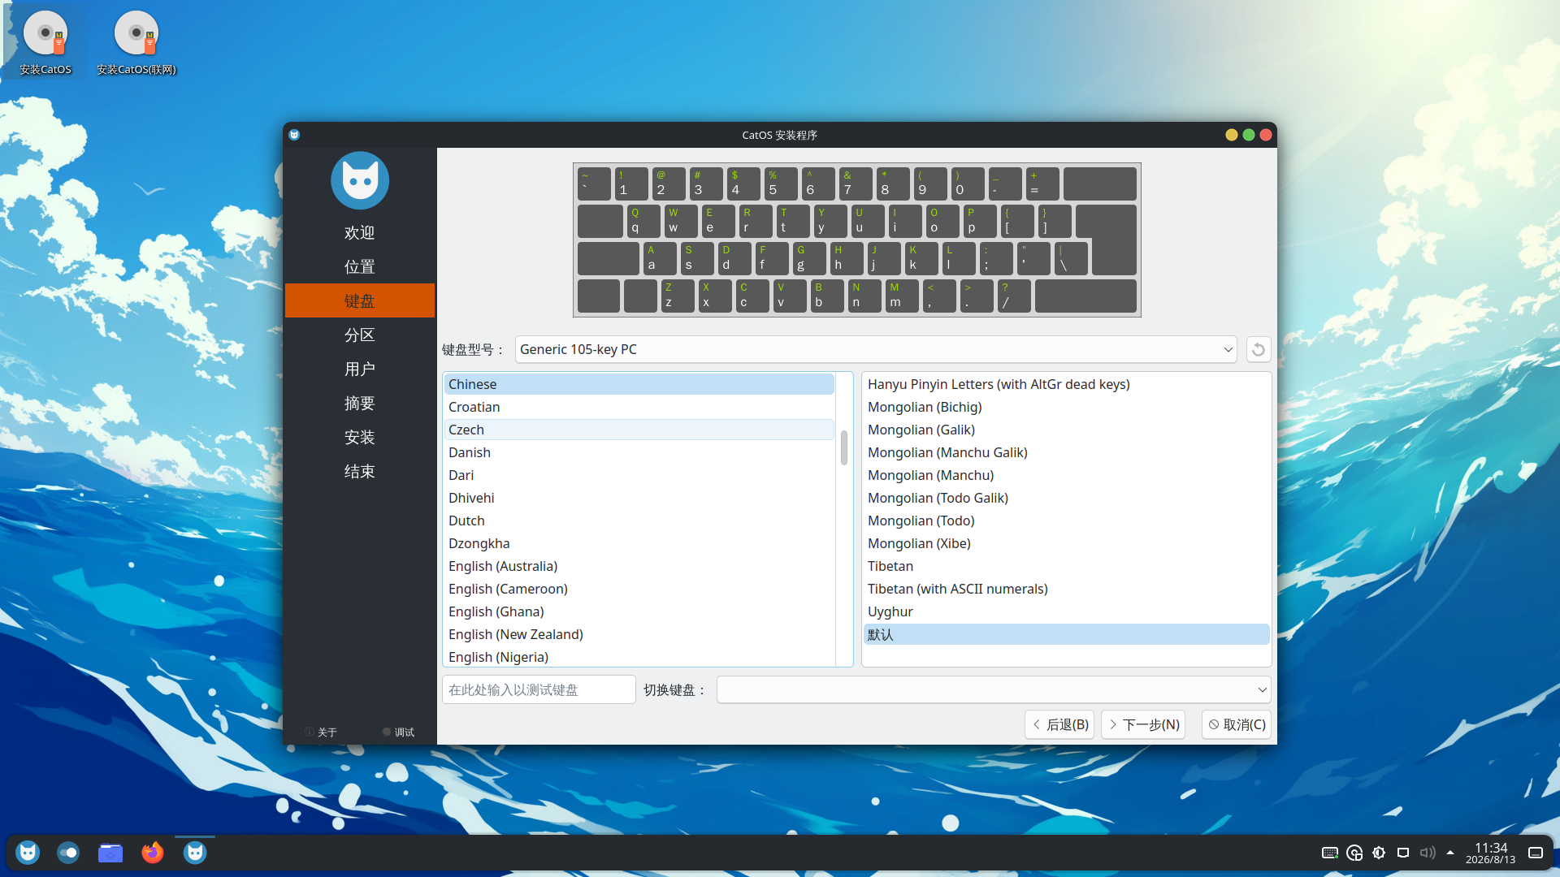1560x877 pixels.
Task: Select Tibetan (with ASCII numerals) variant
Action: click(1066, 589)
